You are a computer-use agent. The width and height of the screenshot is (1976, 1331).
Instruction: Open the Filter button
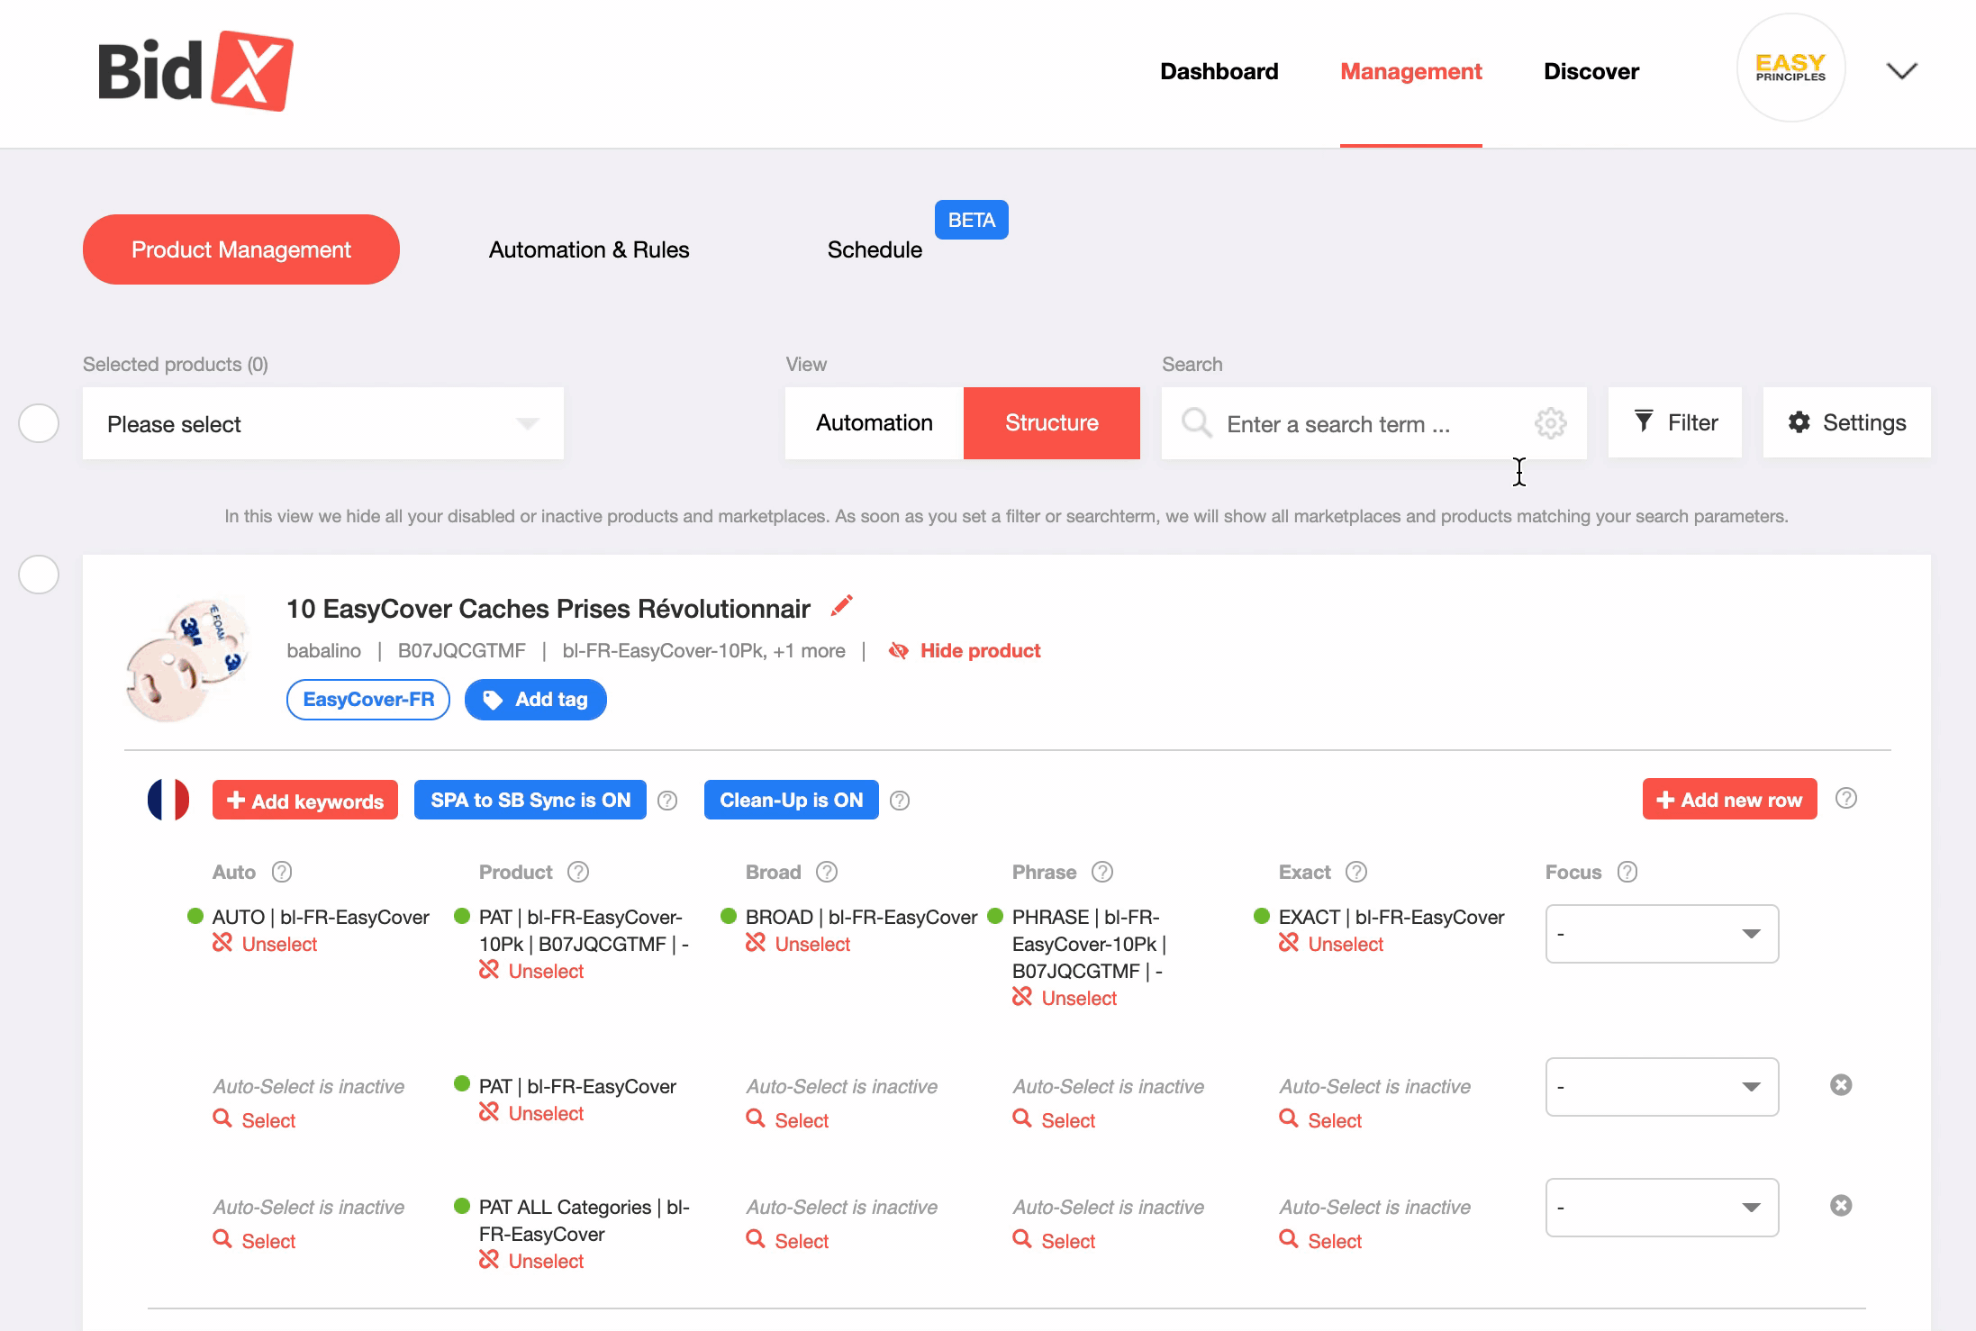click(x=1675, y=422)
